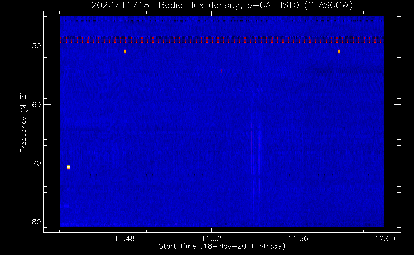414x255 pixels.
Task: Select the 11:56 time axis label
Action: (x=298, y=239)
